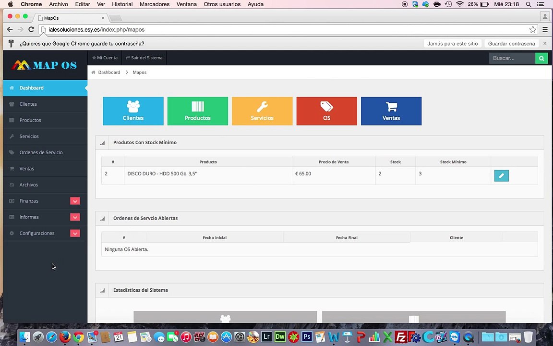Click the Ordenes de Servcio Abiertas header
Viewport: 553px width, 346px height.
pos(145,218)
